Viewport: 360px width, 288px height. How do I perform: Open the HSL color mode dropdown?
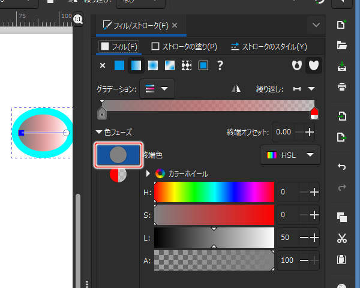[x=290, y=155]
